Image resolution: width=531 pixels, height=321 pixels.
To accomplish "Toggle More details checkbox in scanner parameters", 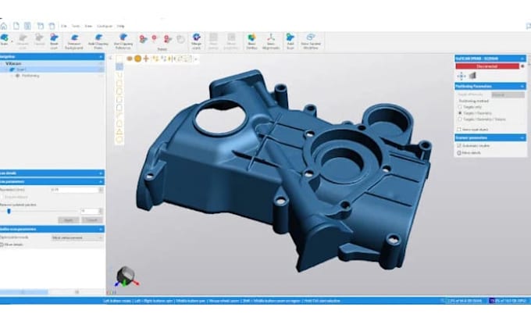I will pos(459,153).
